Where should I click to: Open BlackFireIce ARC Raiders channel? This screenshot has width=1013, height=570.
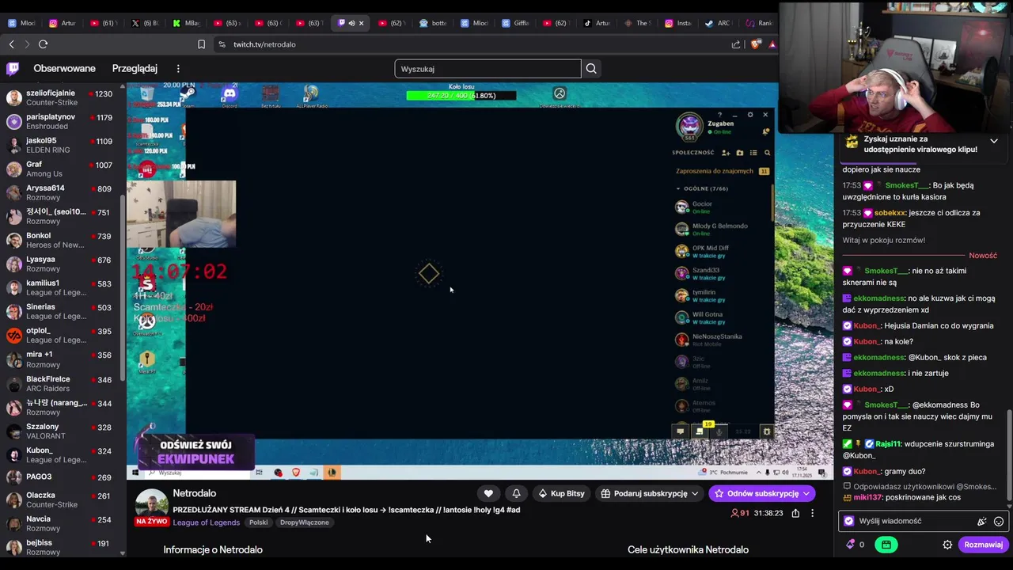pyautogui.click(x=62, y=384)
